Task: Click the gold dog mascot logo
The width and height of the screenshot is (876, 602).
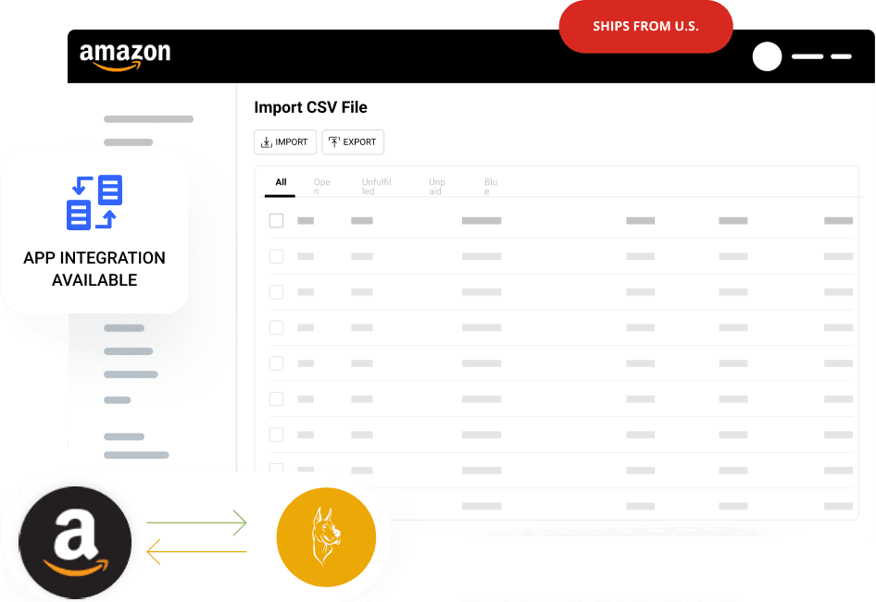Action: click(326, 536)
